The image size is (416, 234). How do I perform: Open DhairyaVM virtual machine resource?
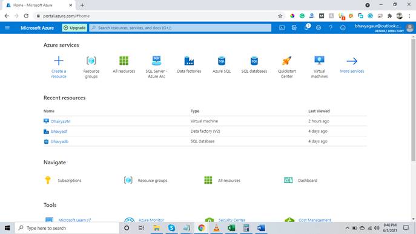pos(61,121)
